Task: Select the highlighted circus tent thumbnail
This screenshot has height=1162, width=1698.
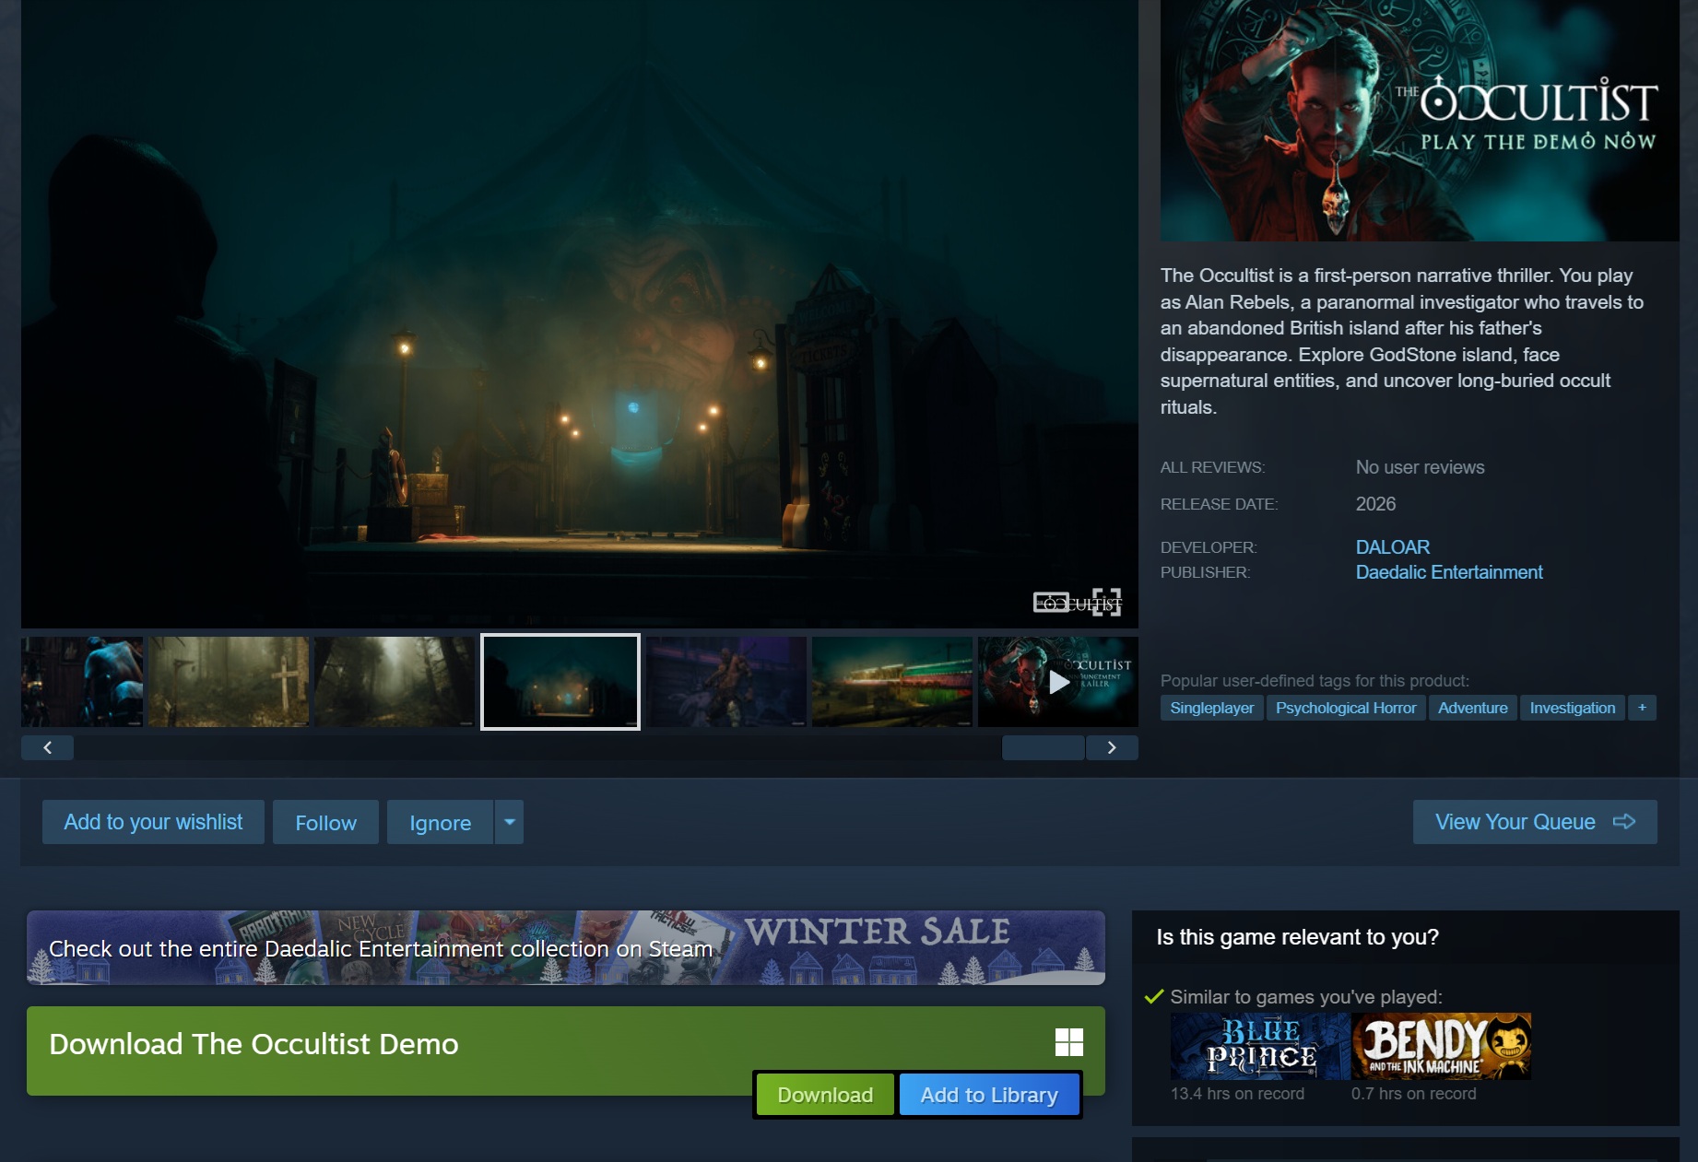Action: [x=560, y=682]
